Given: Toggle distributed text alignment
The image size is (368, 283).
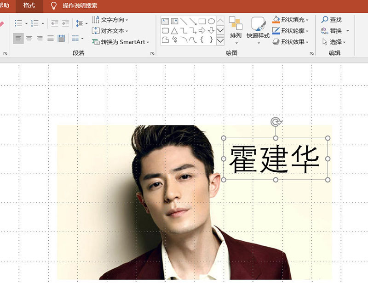Looking at the screenshot, I should [x=61, y=38].
